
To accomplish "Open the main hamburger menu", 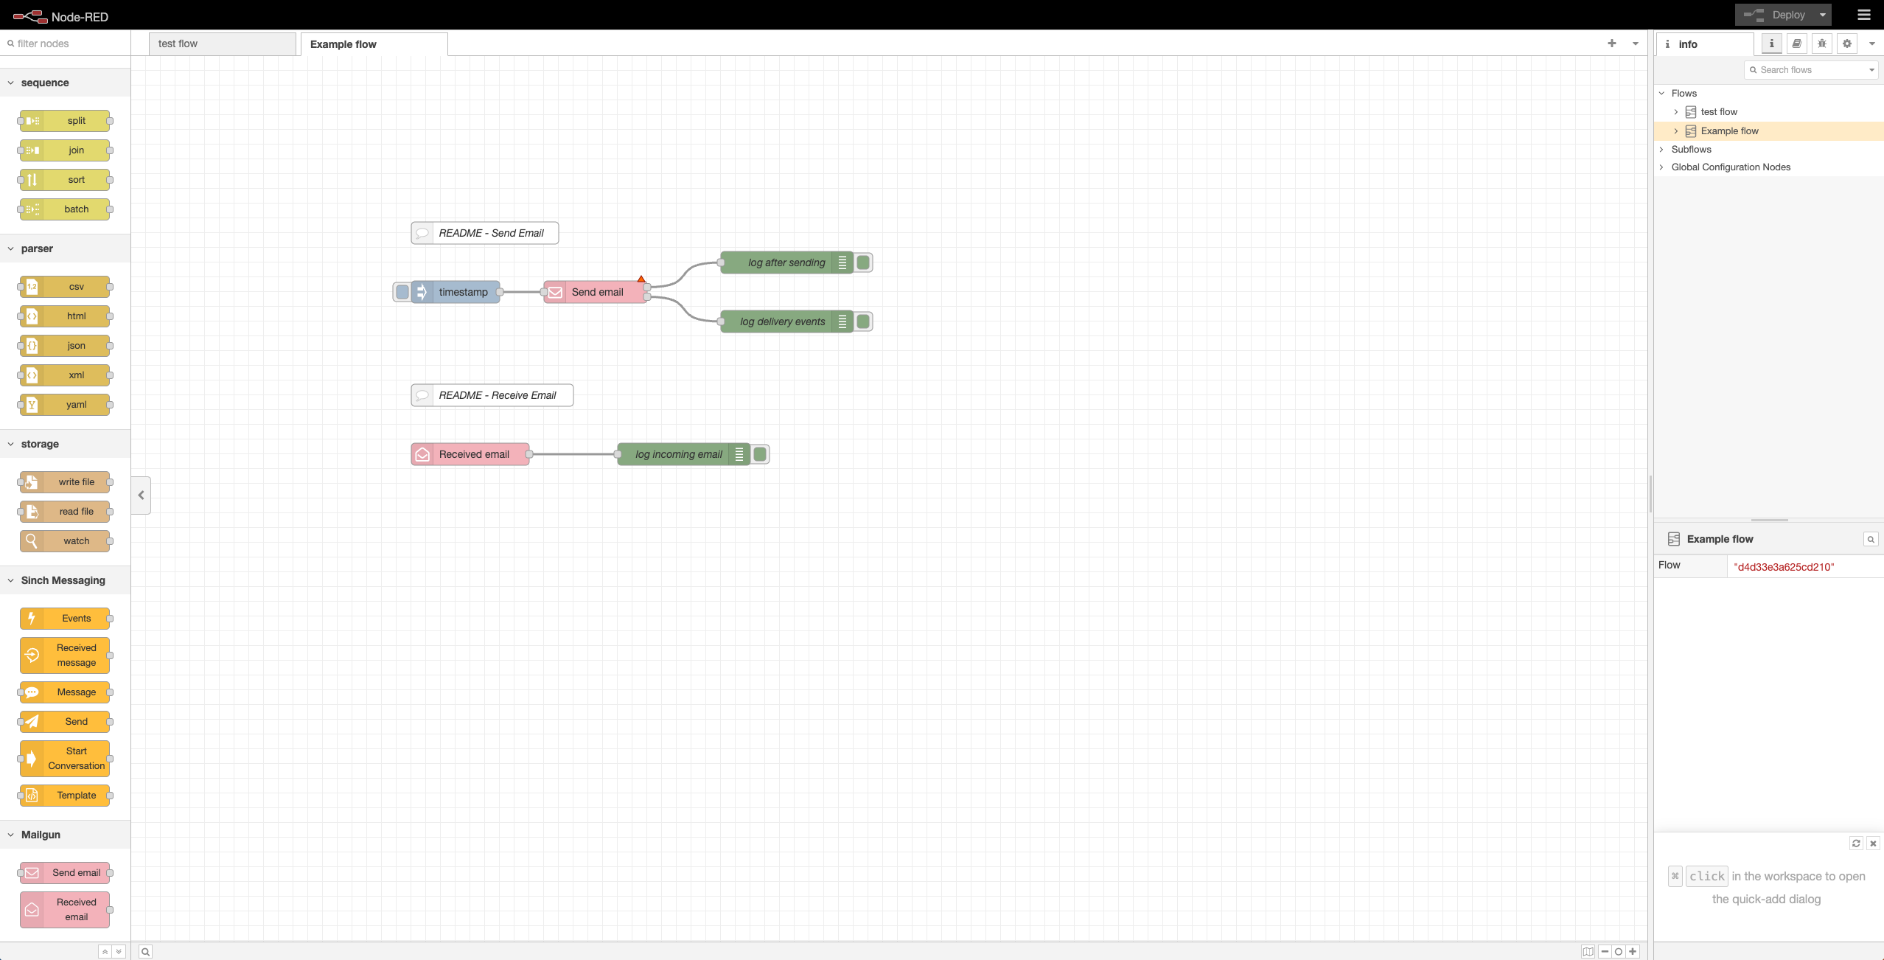I will [1863, 15].
